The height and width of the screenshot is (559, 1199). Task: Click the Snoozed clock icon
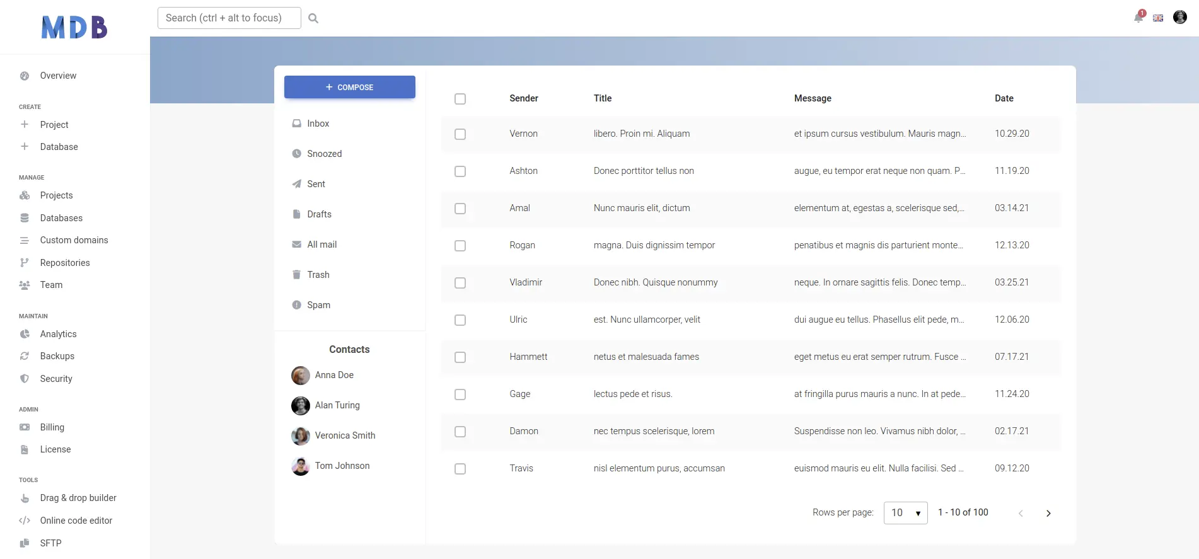(x=296, y=154)
